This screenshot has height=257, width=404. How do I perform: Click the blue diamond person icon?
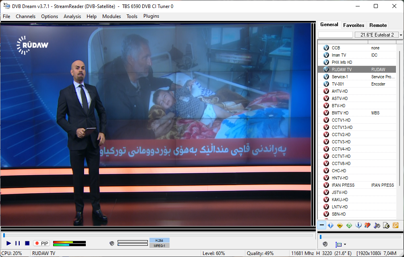331,225
